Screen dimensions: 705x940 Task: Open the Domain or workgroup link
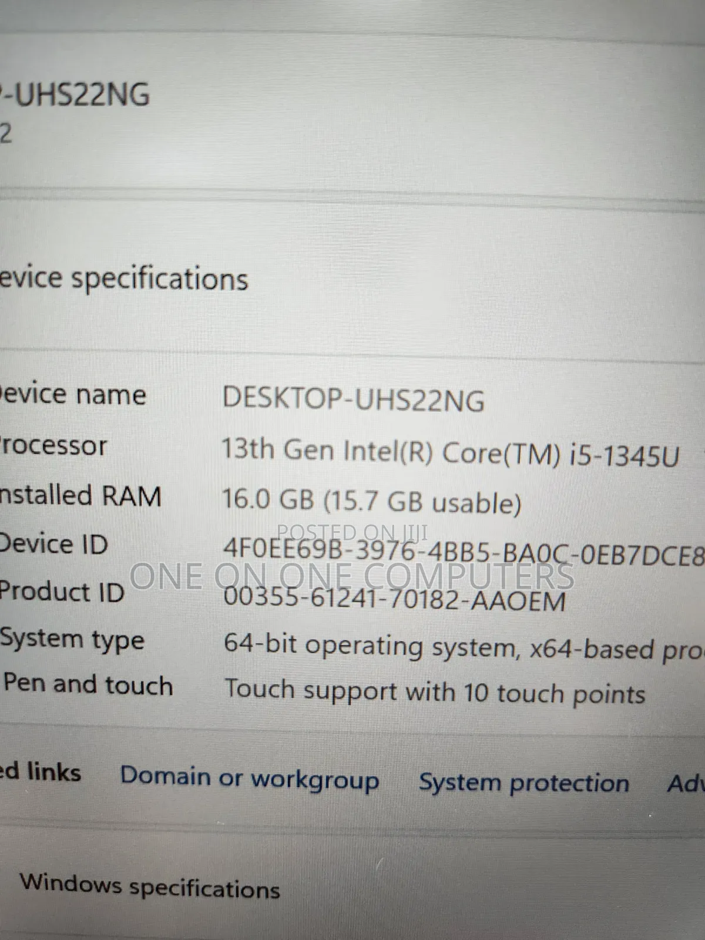click(x=250, y=779)
